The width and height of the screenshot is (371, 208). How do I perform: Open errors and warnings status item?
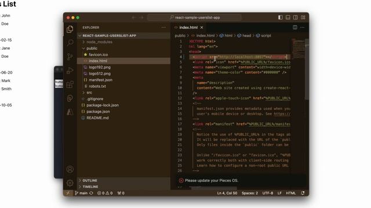pyautogui.click(x=105, y=193)
